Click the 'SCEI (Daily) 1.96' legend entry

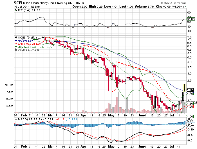tap(32, 37)
